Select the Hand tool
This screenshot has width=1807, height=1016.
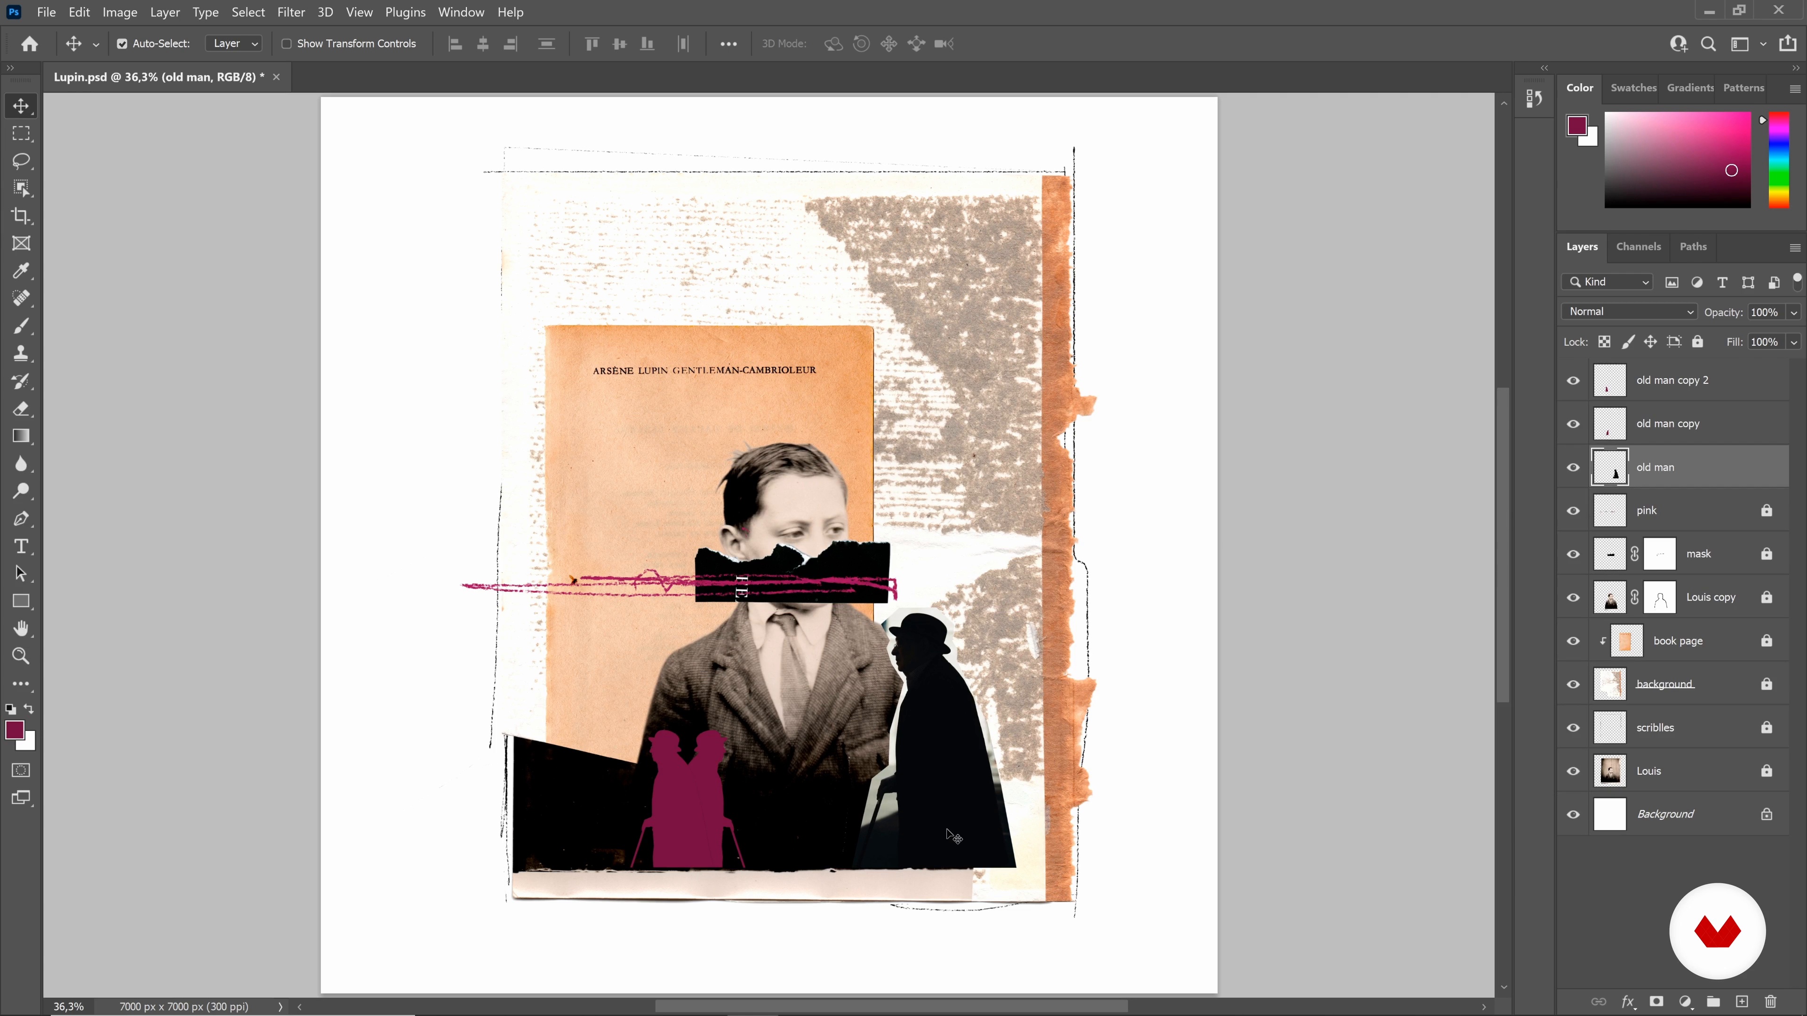coord(21,628)
